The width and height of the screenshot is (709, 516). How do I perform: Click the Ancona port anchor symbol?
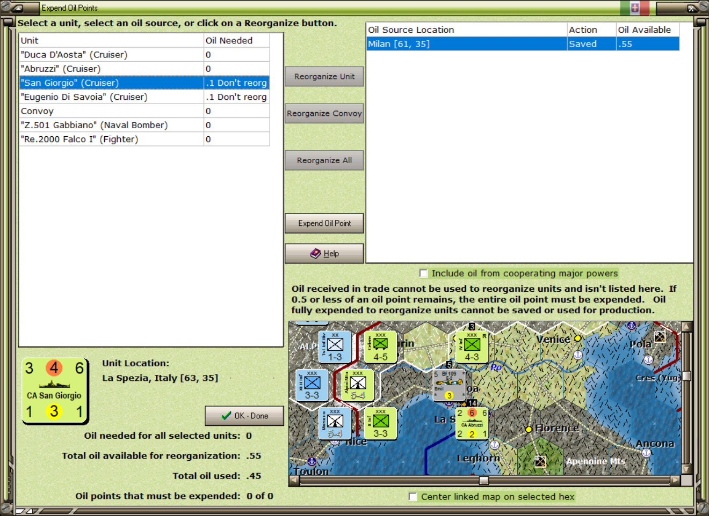647,453
